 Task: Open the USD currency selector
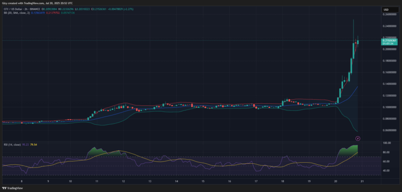pos(386,10)
